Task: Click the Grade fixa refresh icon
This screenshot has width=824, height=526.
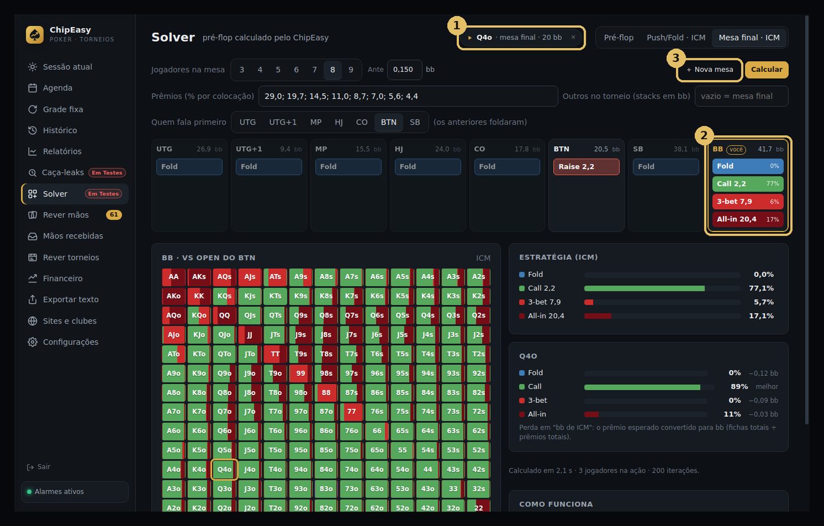Action: 32,109
